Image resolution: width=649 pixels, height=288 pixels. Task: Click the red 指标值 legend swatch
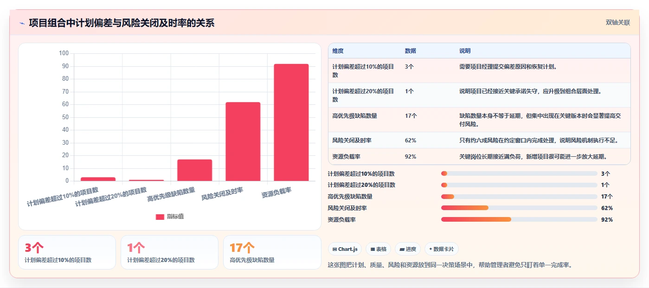click(160, 217)
